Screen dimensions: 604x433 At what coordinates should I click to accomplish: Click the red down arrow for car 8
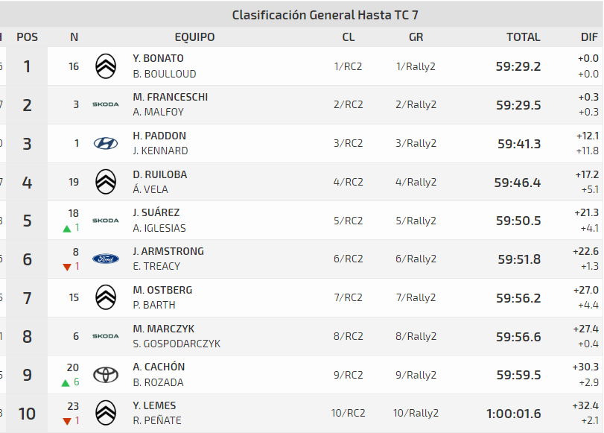coord(67,267)
